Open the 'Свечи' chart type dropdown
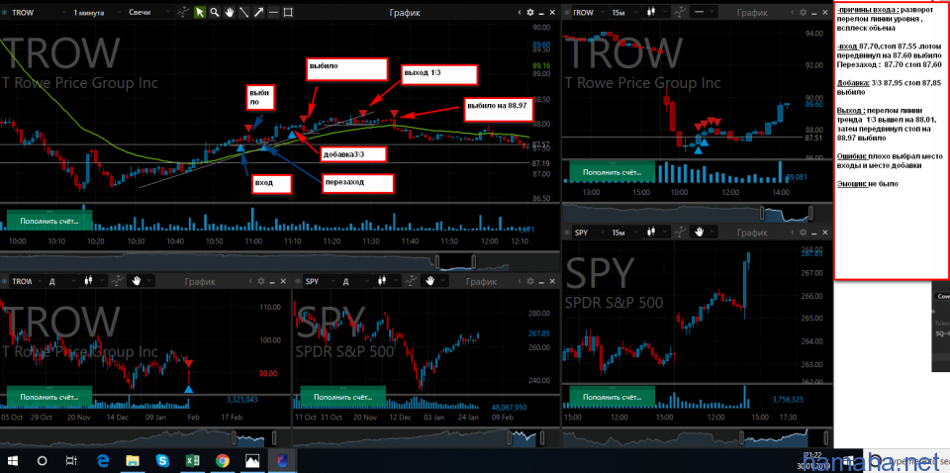The image size is (950, 473). pos(148,12)
